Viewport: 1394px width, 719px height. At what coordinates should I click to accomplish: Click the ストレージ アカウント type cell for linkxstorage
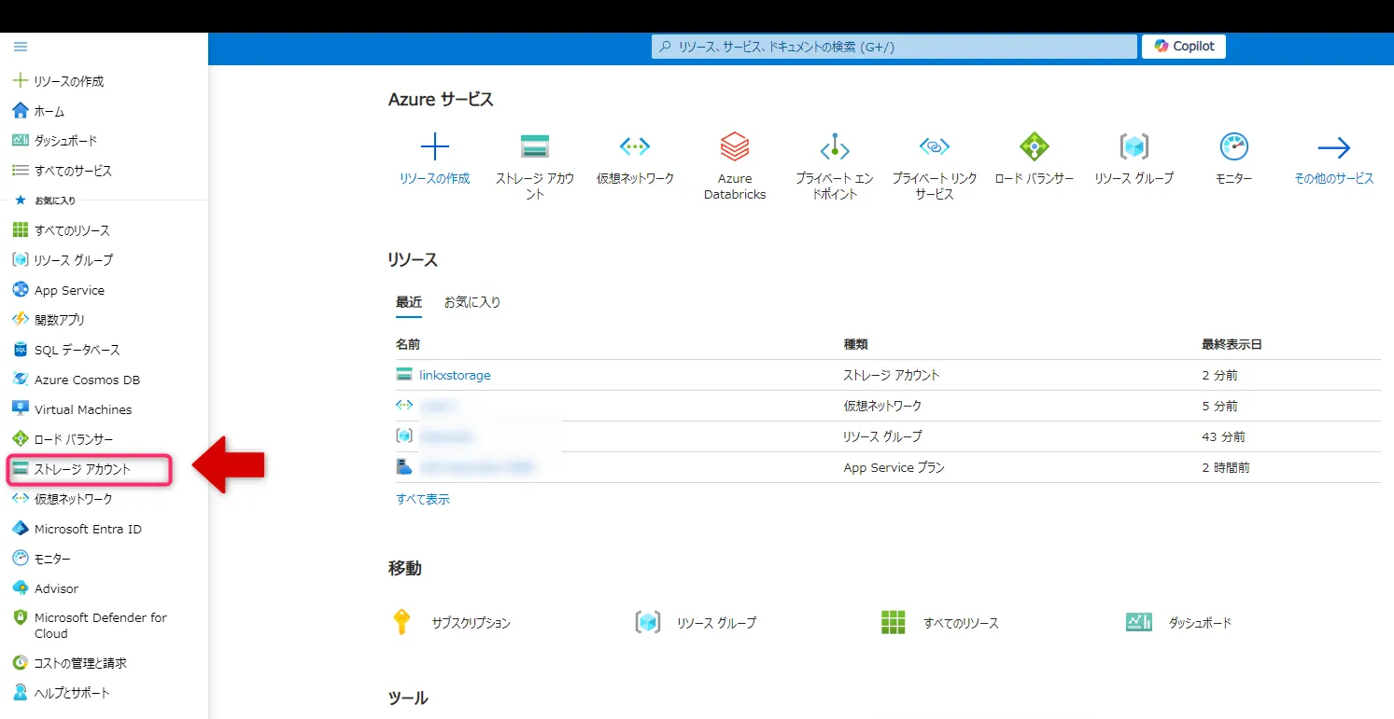click(892, 375)
